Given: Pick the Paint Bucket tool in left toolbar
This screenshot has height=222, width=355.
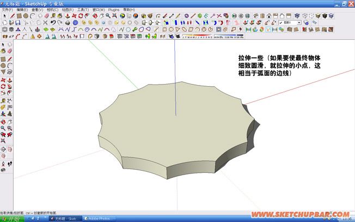Looking at the screenshot, I should (x=3, y=51).
